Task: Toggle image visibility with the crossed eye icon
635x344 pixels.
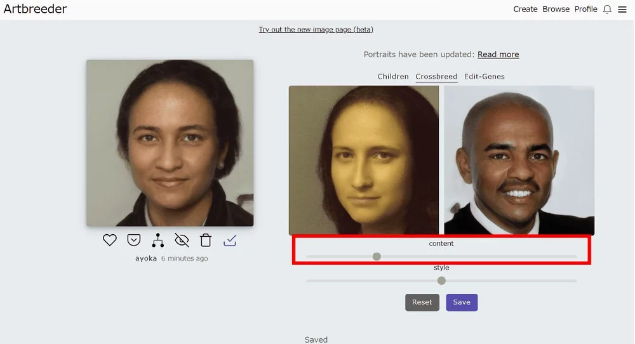Action: 182,240
